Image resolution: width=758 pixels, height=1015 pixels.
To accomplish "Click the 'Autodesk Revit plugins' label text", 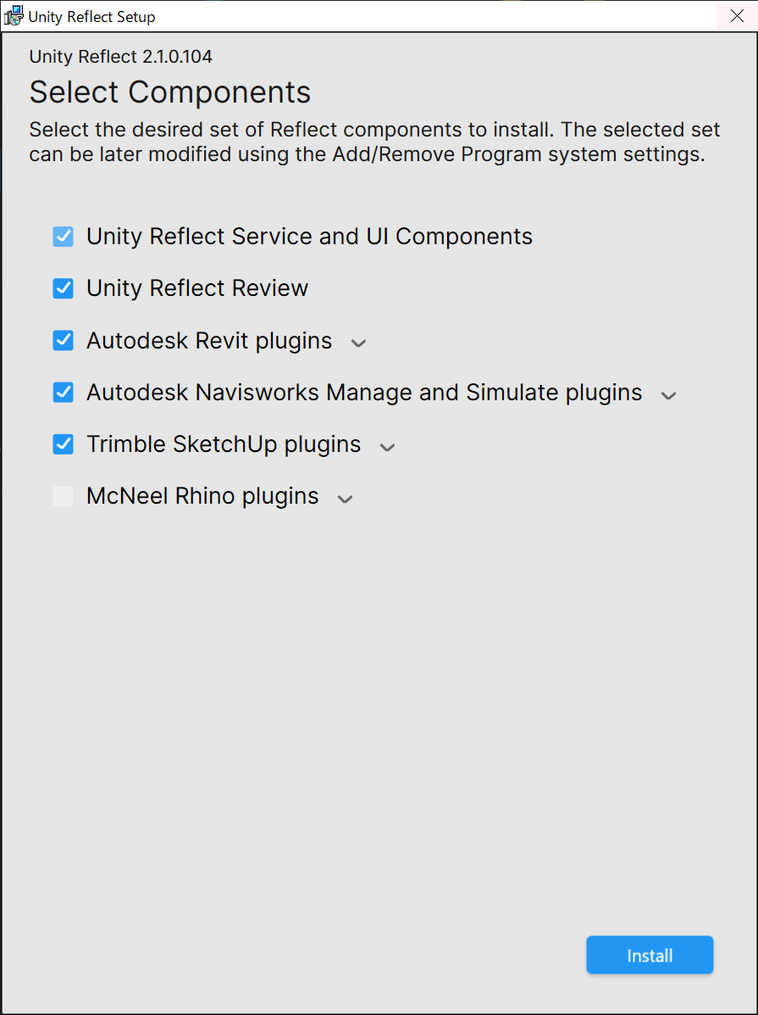I will click(209, 341).
